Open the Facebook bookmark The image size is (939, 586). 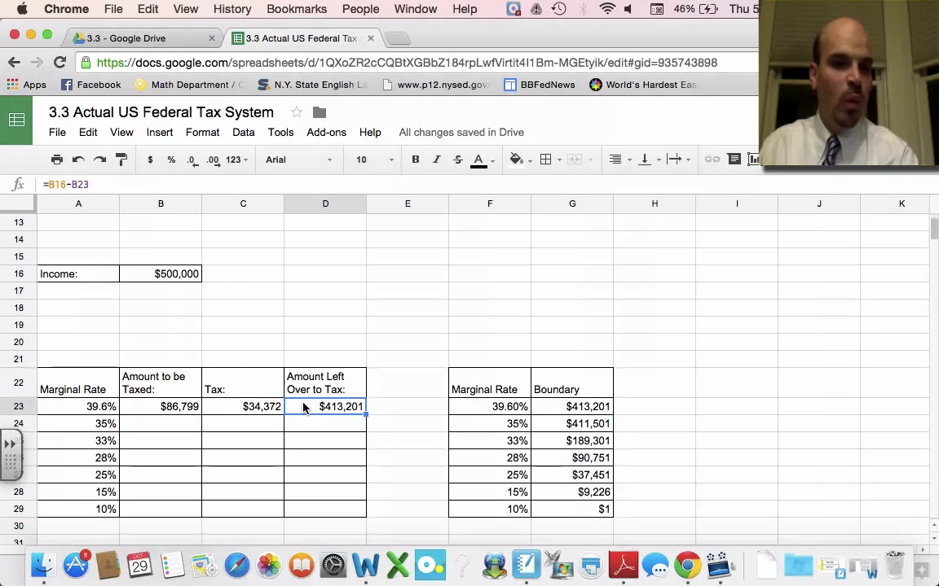pos(91,85)
